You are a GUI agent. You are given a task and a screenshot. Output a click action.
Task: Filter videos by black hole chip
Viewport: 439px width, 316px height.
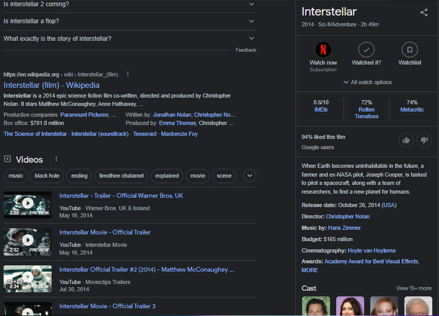click(x=47, y=176)
